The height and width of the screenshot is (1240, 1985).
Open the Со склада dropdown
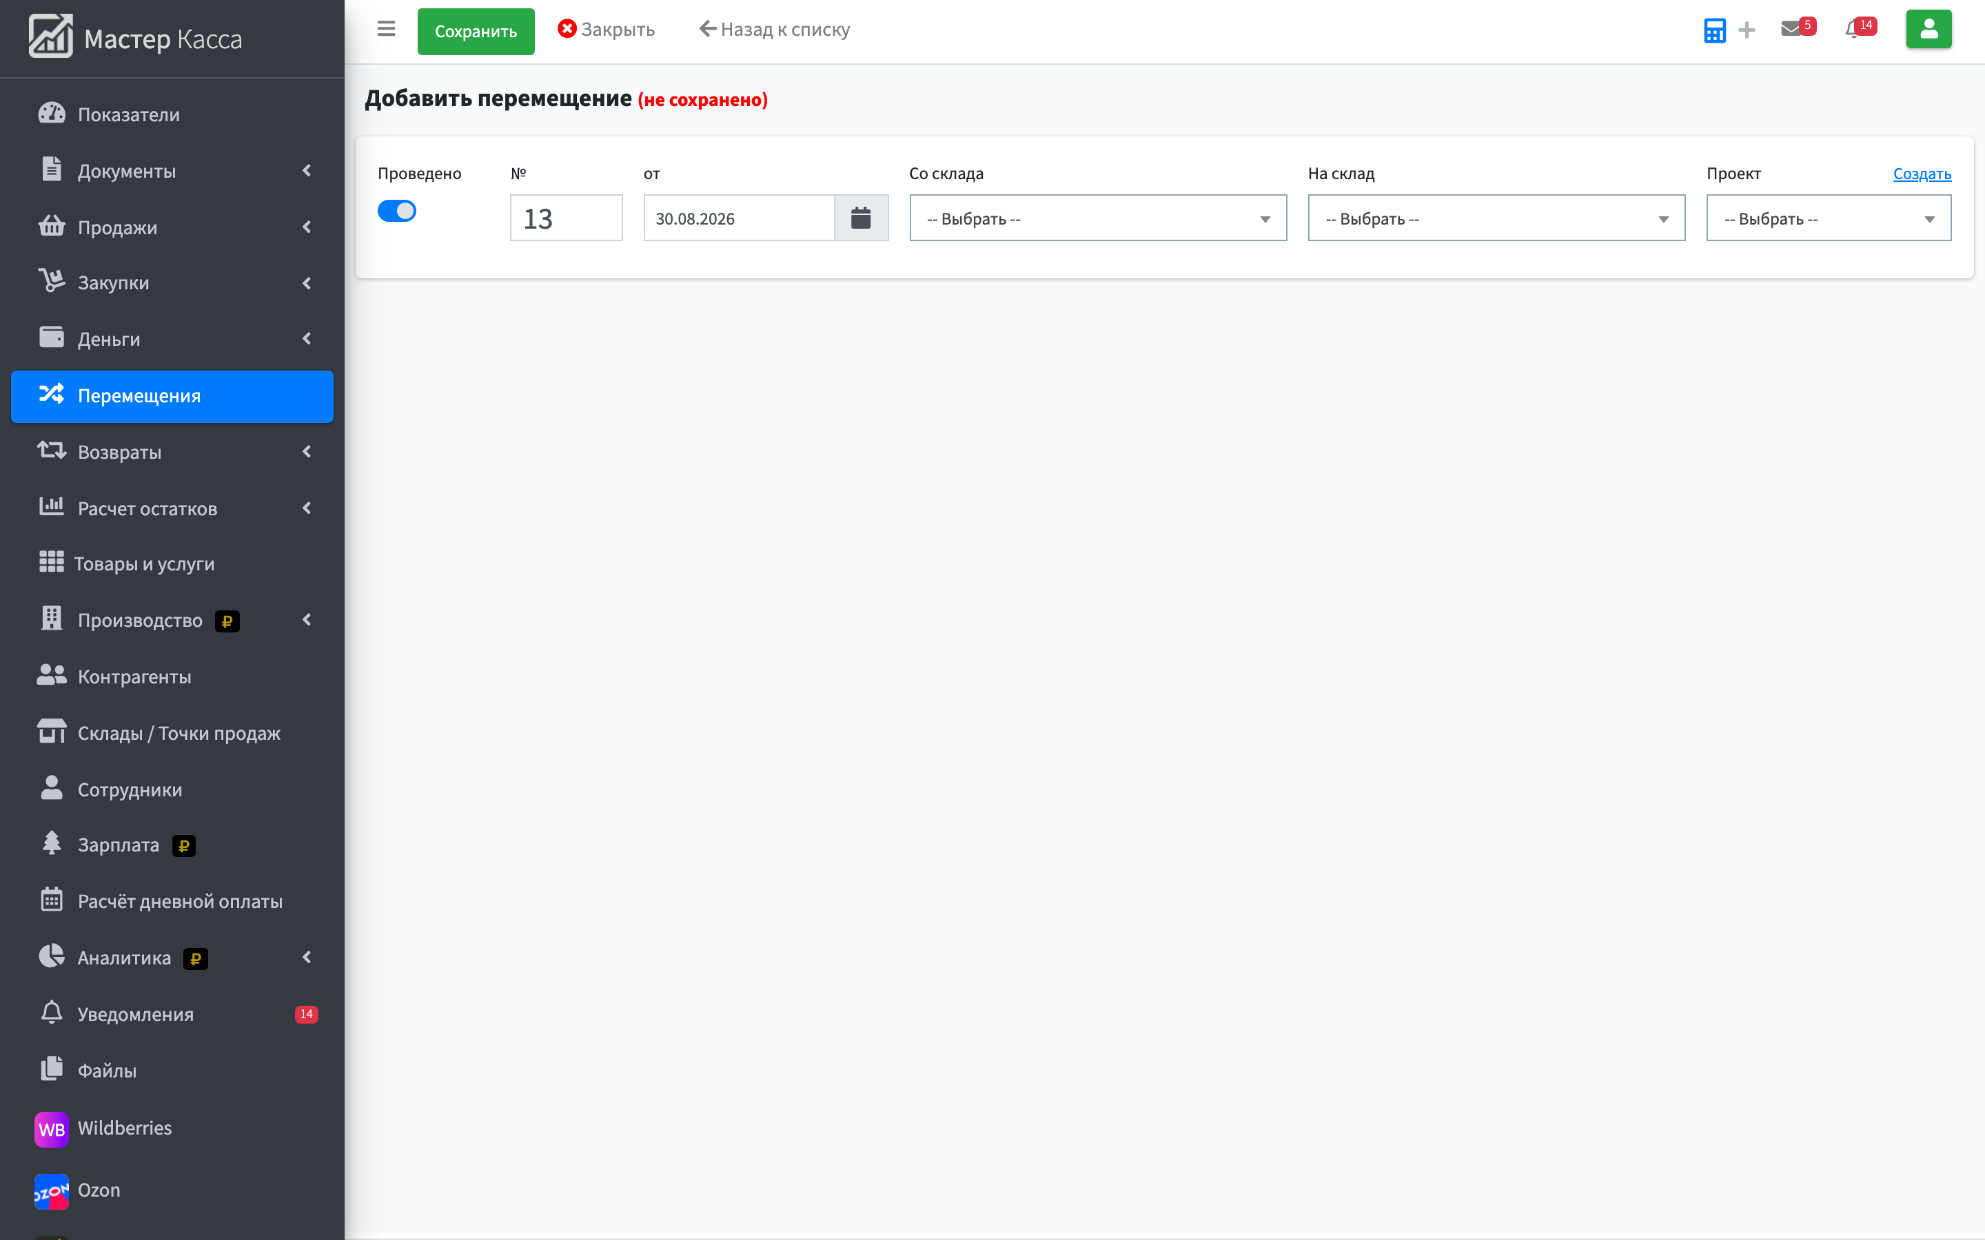point(1097,218)
